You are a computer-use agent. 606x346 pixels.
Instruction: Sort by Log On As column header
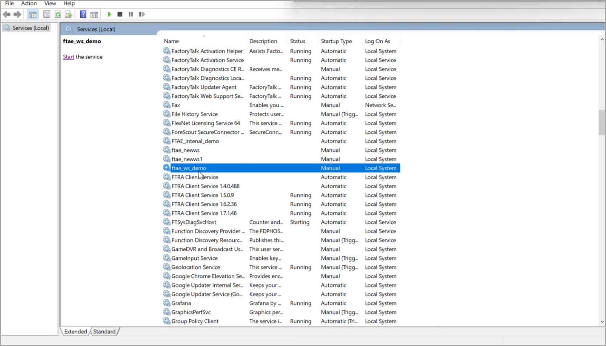(378, 41)
